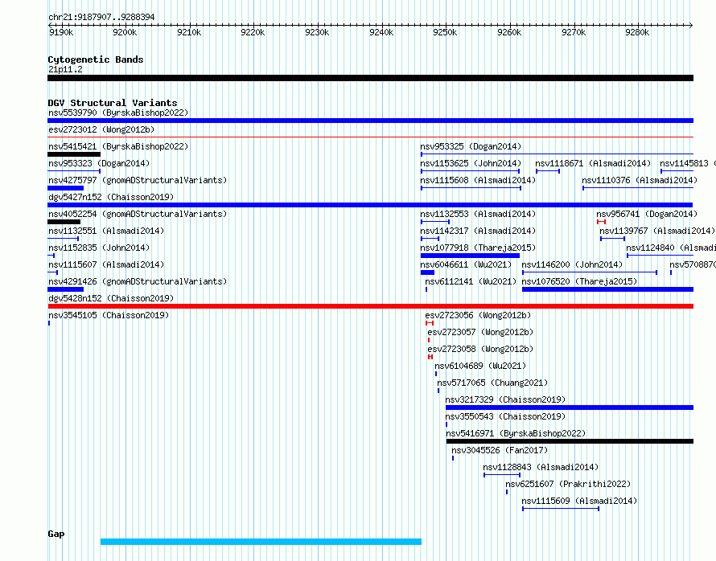This screenshot has height=561, width=716.
Task: Click the 21p11.2 band label
Action: click(x=65, y=69)
